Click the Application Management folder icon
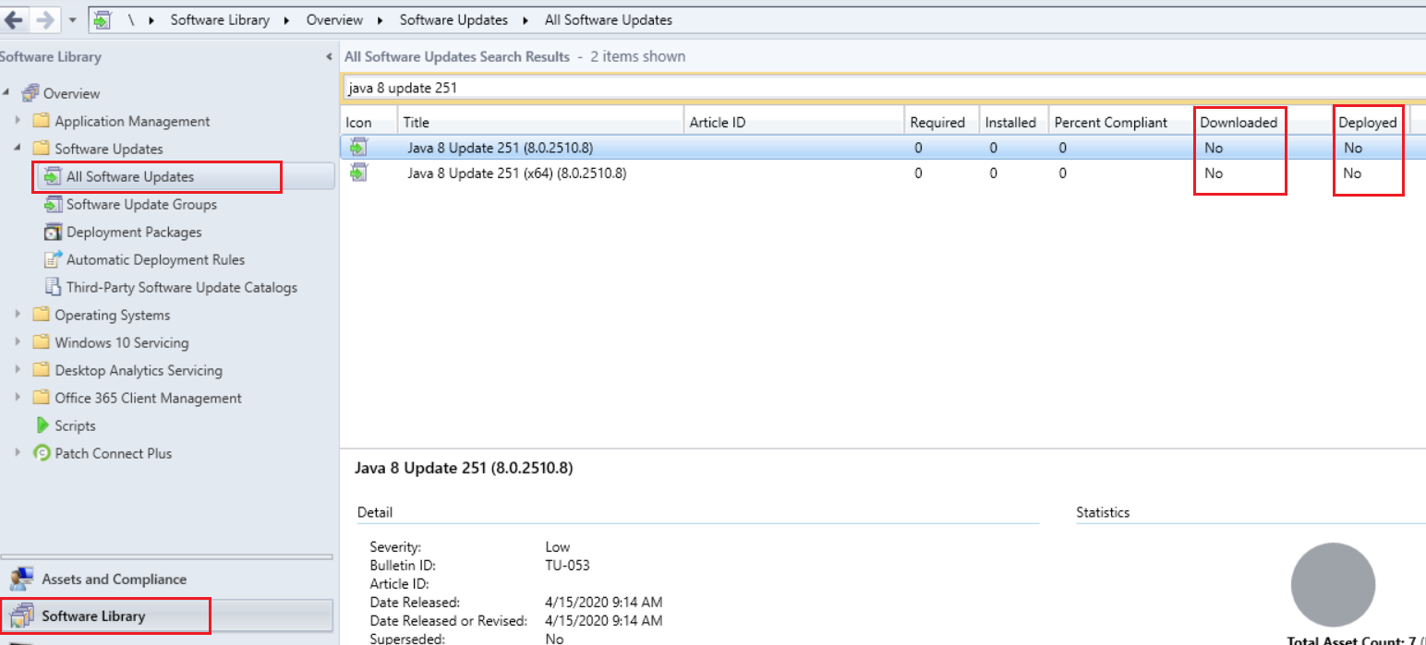This screenshot has width=1426, height=645. (41, 121)
